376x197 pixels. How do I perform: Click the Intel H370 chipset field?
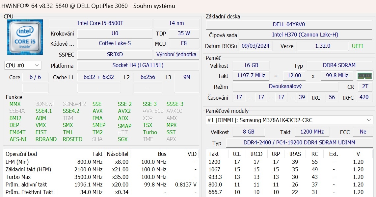pyautogui.click(x=305, y=35)
